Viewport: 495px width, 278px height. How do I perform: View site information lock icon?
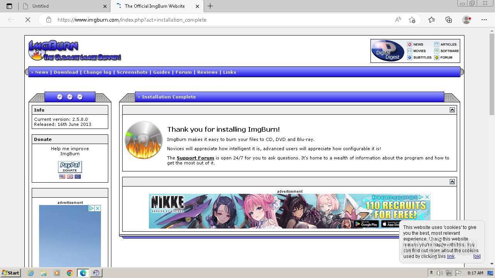tap(49, 20)
